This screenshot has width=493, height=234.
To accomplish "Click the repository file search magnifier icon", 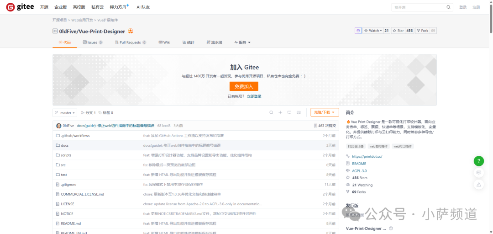I will click(271, 112).
